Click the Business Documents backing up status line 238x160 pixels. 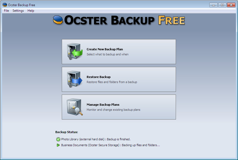(110, 145)
